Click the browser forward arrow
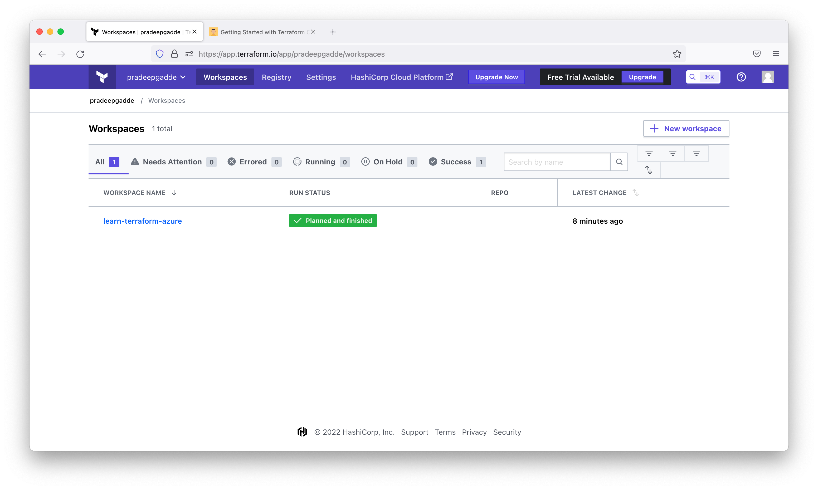818x490 pixels. pos(61,54)
